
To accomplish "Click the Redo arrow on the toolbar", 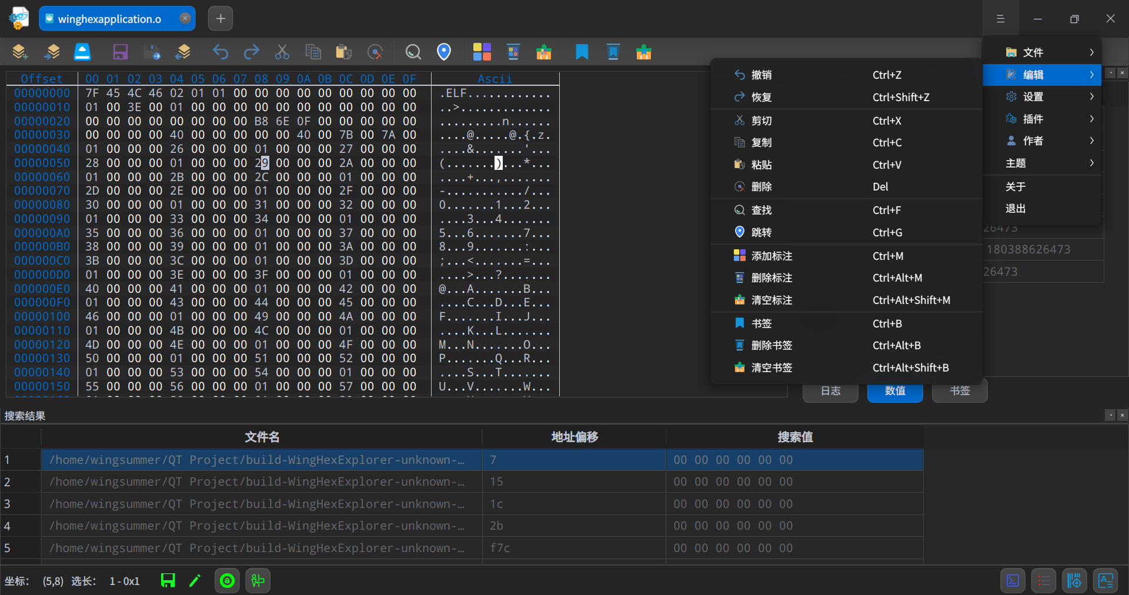I will point(251,52).
